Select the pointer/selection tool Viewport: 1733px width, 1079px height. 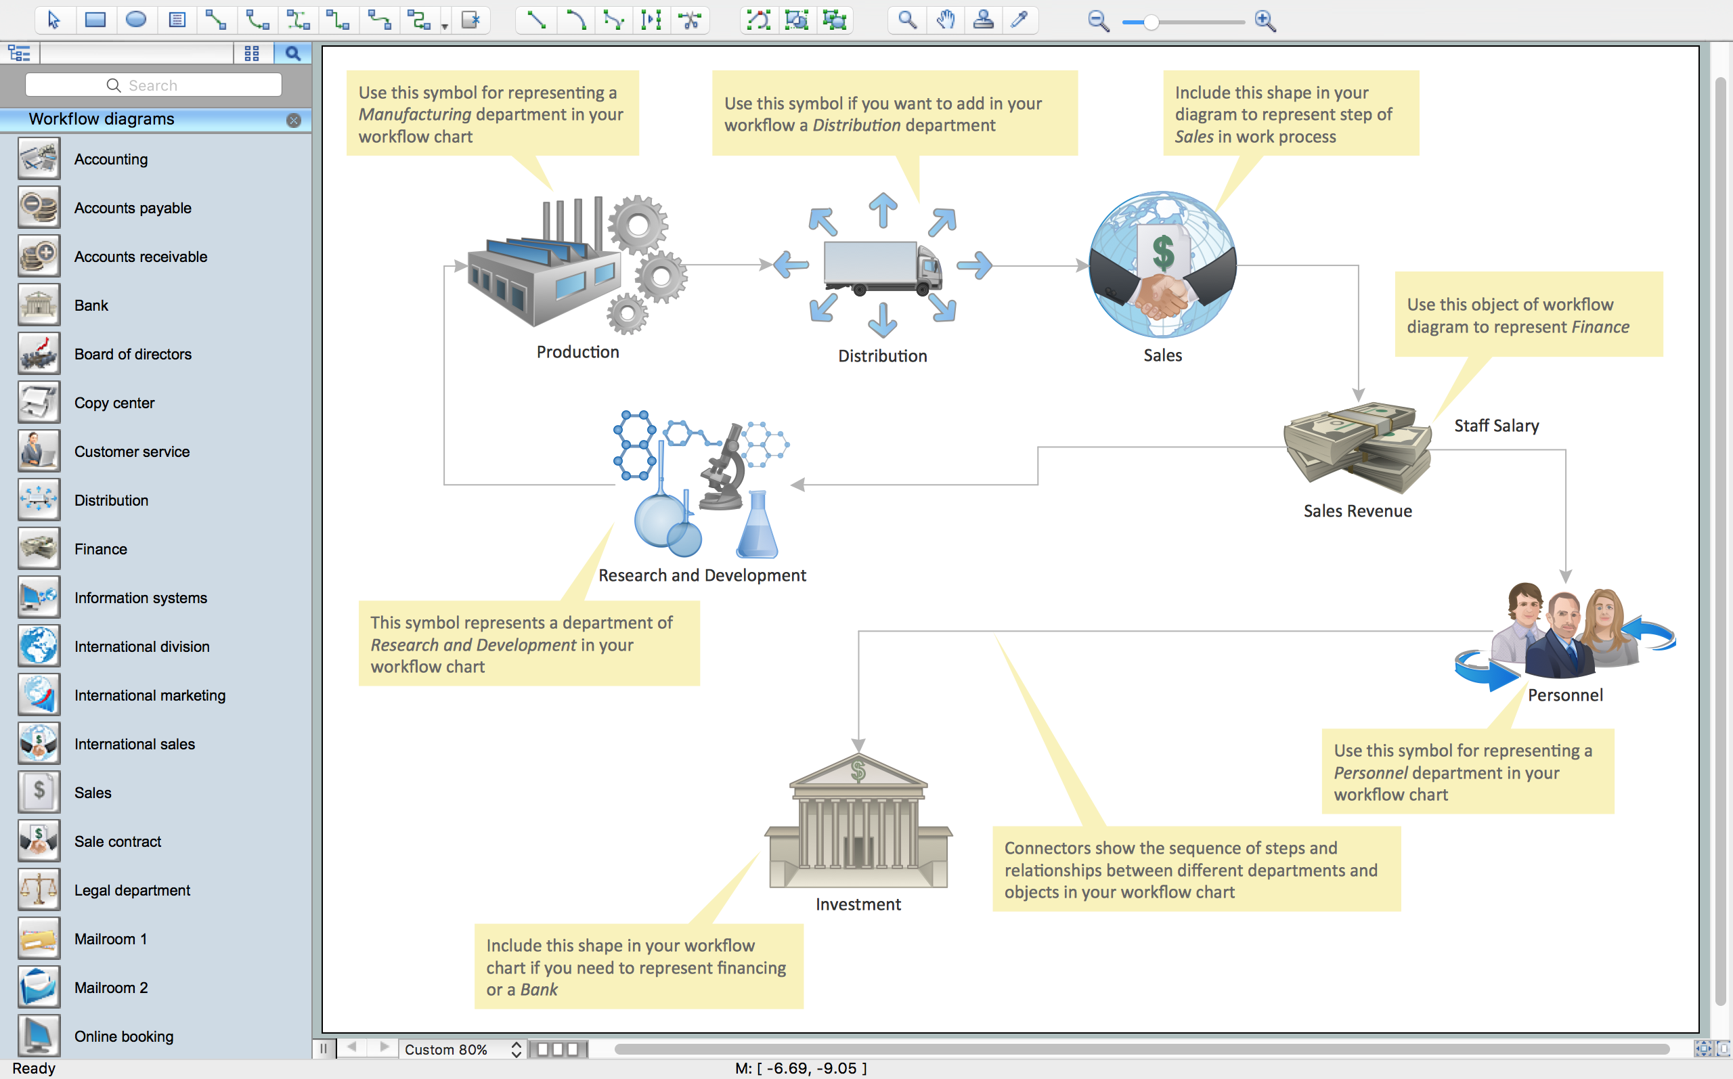click(x=52, y=19)
